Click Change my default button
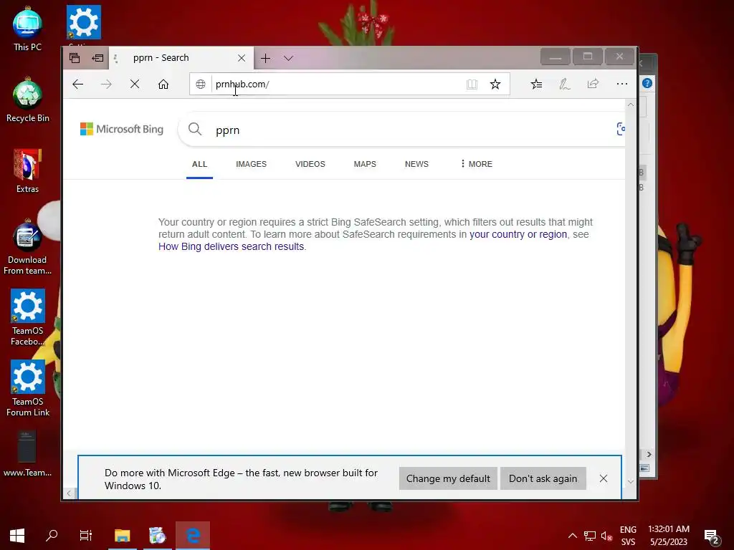The width and height of the screenshot is (734, 550). coord(448,478)
